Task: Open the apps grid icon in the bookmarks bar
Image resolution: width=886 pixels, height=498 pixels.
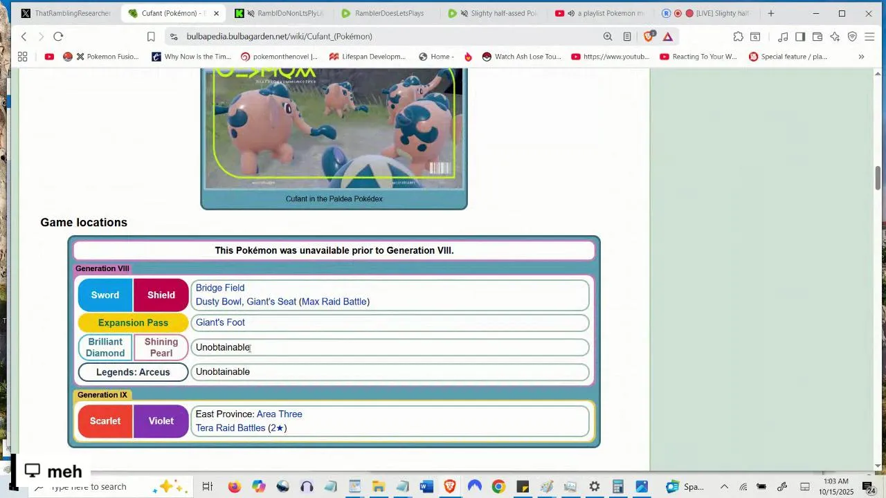Action: pos(22,57)
